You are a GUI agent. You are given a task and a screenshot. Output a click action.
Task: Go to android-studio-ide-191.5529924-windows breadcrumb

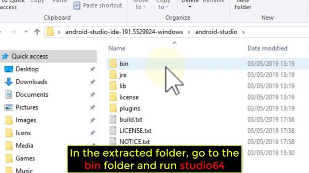124,32
